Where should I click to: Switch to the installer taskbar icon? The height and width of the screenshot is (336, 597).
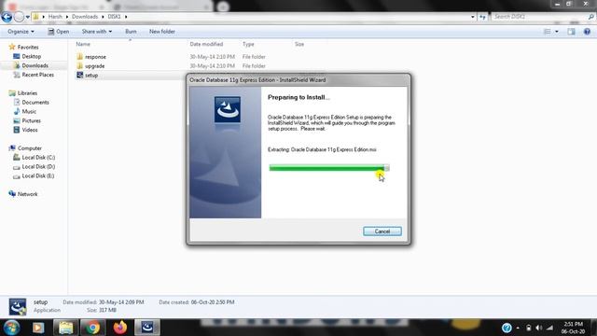tap(147, 328)
